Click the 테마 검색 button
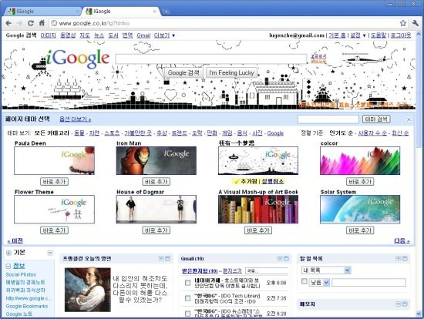424x319 pixels. pyautogui.click(x=376, y=119)
